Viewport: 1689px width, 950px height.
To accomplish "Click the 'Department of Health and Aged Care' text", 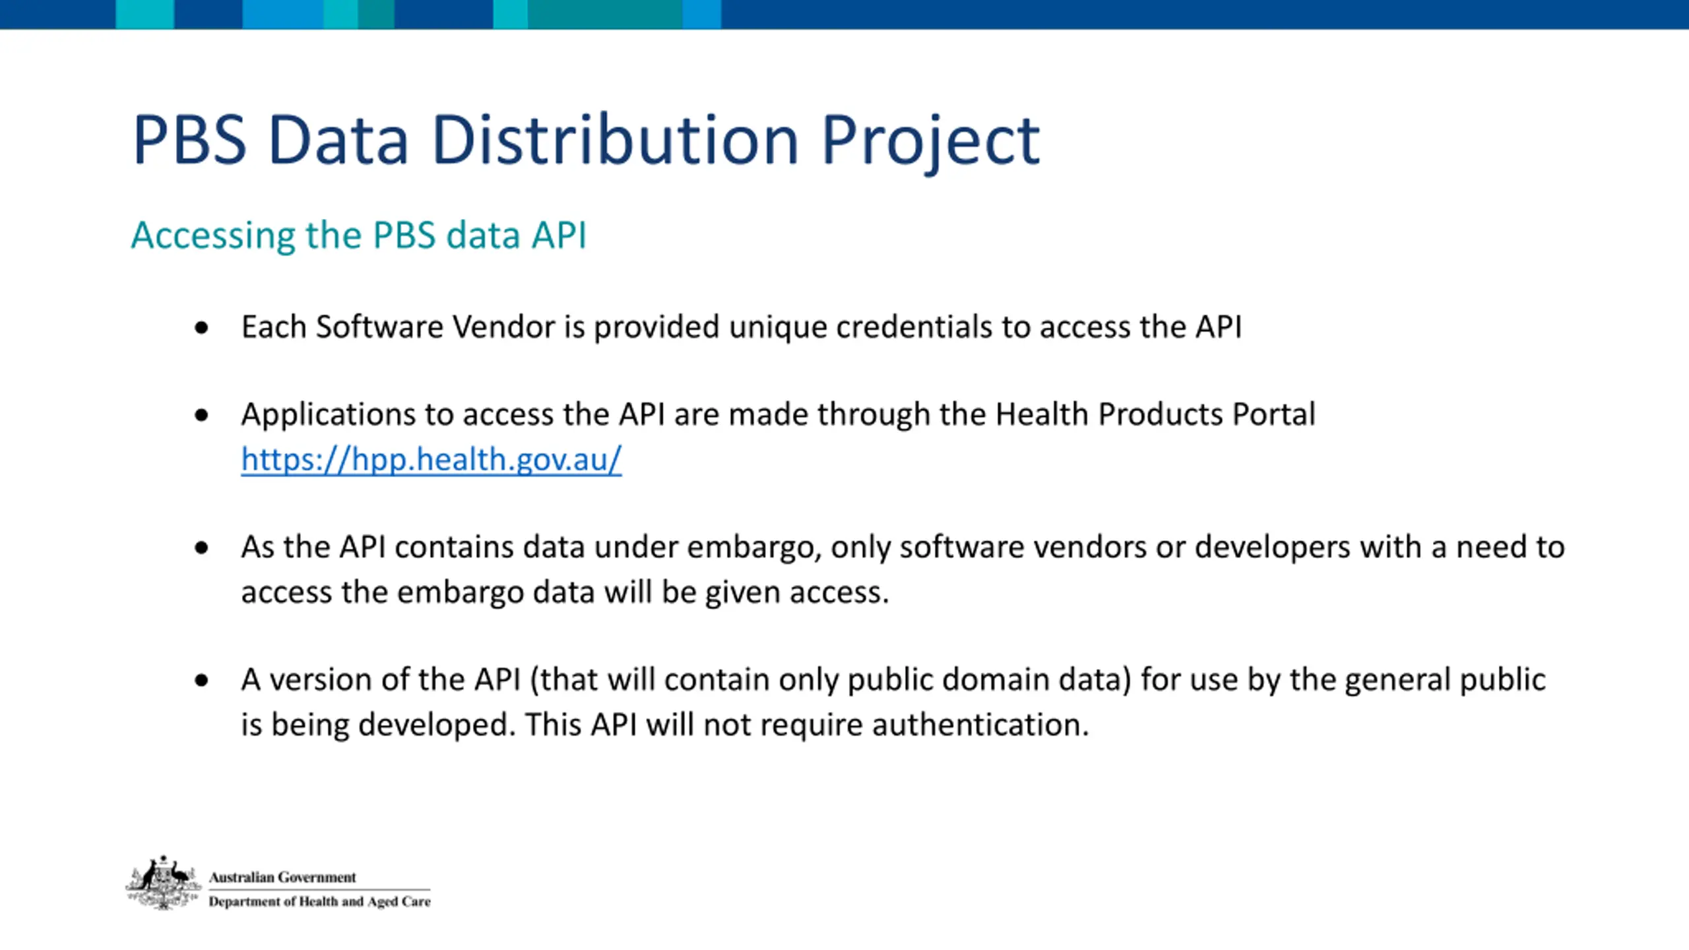I will pos(319,901).
